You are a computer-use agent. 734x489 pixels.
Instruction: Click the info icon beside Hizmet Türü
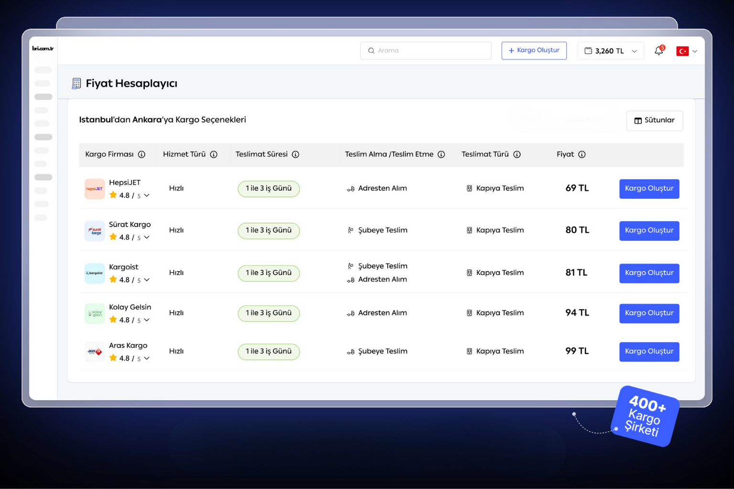214,154
